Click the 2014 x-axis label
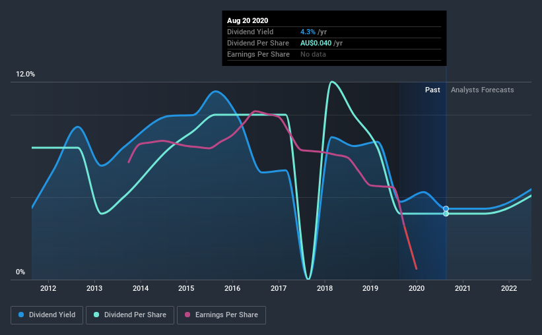 click(x=141, y=288)
